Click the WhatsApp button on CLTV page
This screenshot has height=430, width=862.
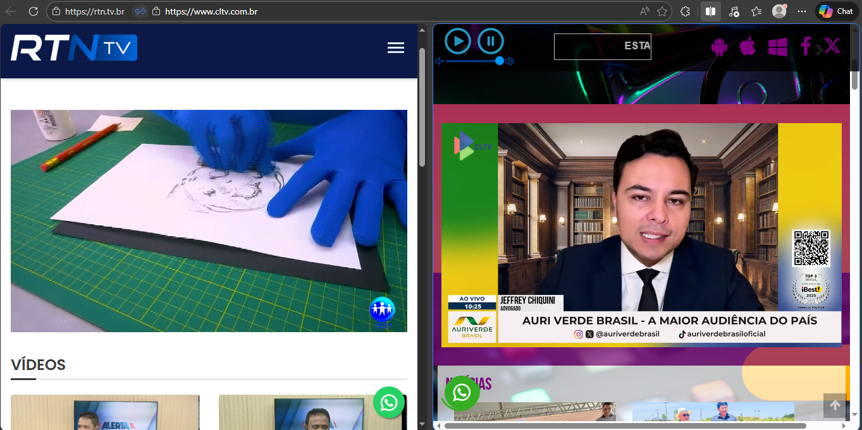click(x=462, y=393)
